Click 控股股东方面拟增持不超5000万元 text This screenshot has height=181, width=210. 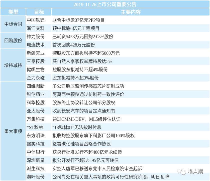coord(86,53)
